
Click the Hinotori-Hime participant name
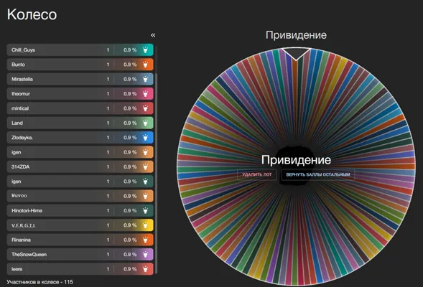pyautogui.click(x=27, y=210)
